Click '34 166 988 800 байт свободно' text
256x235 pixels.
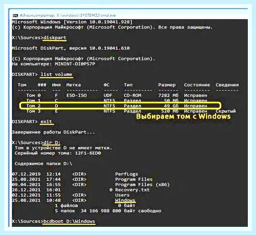pos(121,211)
